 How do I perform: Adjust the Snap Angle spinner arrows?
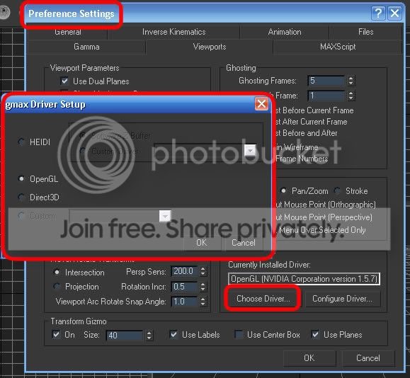[x=203, y=302]
